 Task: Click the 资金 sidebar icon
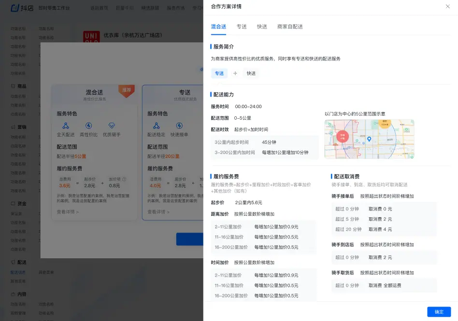click(x=13, y=203)
